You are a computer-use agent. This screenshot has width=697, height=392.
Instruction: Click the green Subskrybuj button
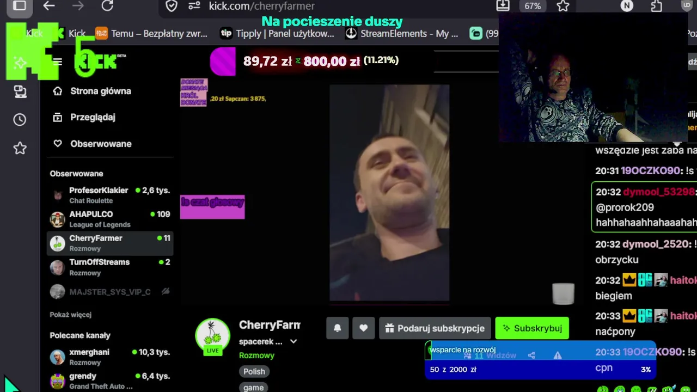(x=532, y=328)
